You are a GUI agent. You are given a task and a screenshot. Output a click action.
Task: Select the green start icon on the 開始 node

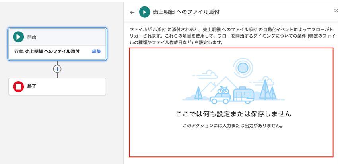point(18,37)
